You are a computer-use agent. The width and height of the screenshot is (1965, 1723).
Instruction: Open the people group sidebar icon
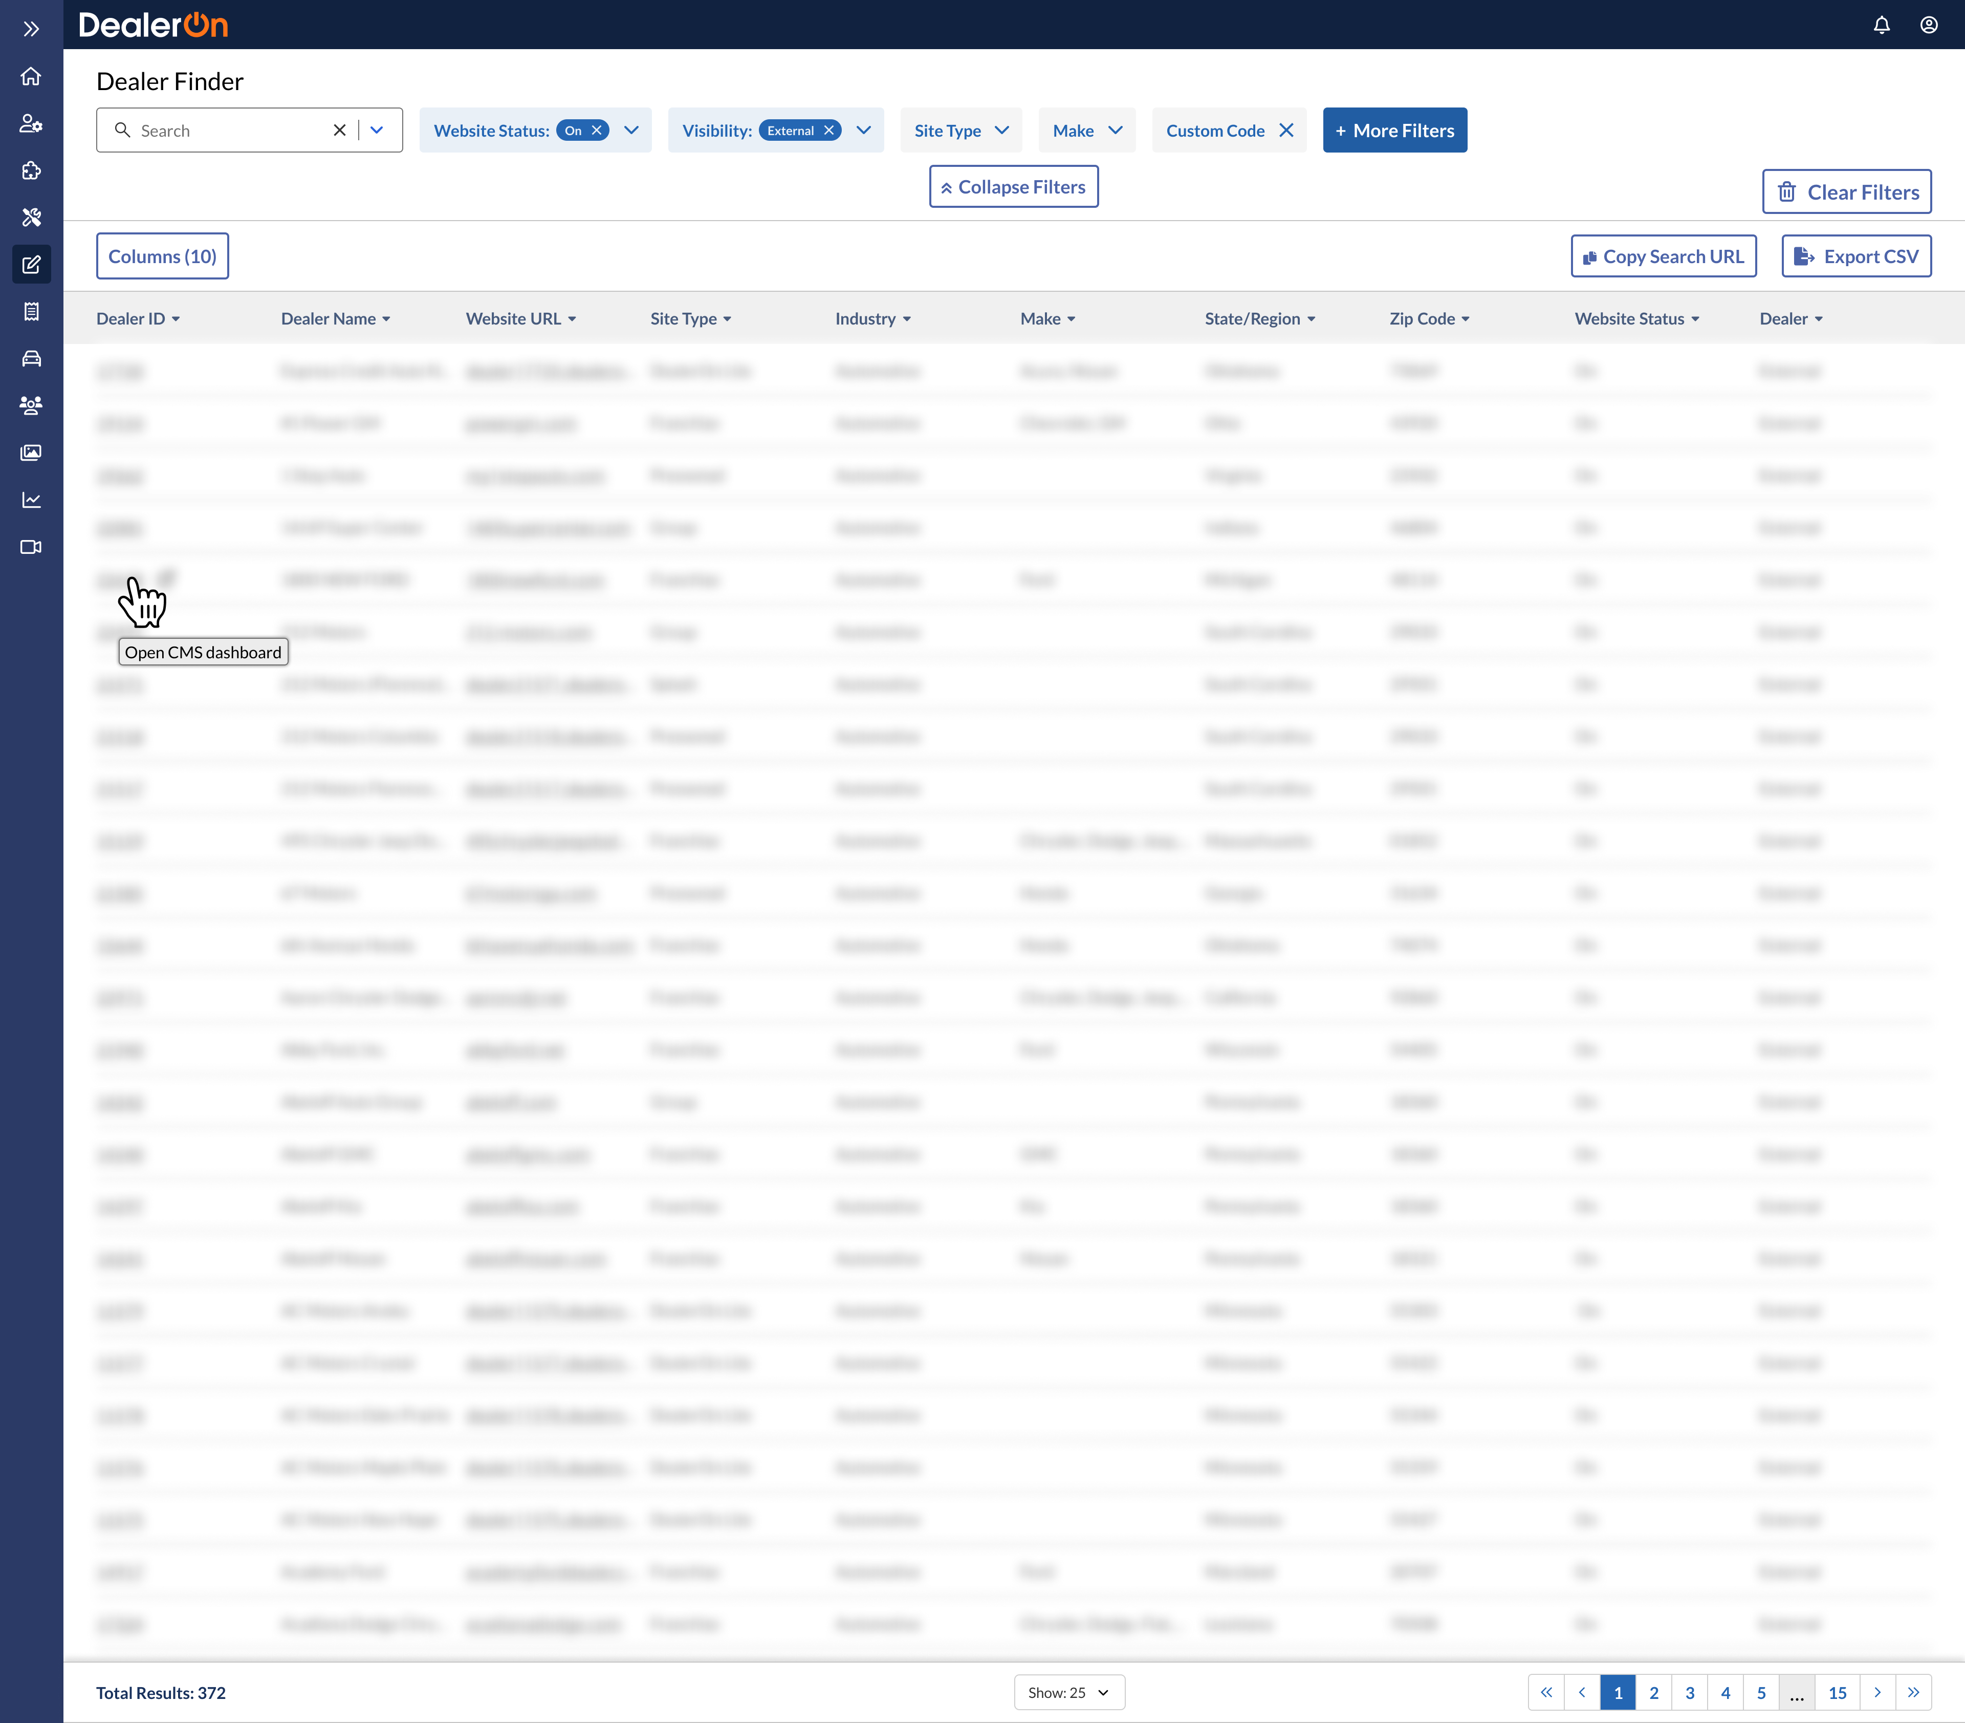click(31, 406)
